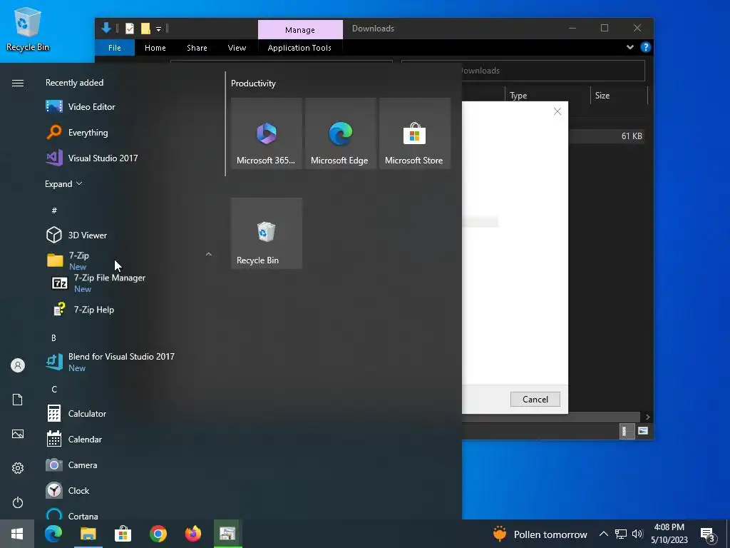Click the network tray icon

621,534
